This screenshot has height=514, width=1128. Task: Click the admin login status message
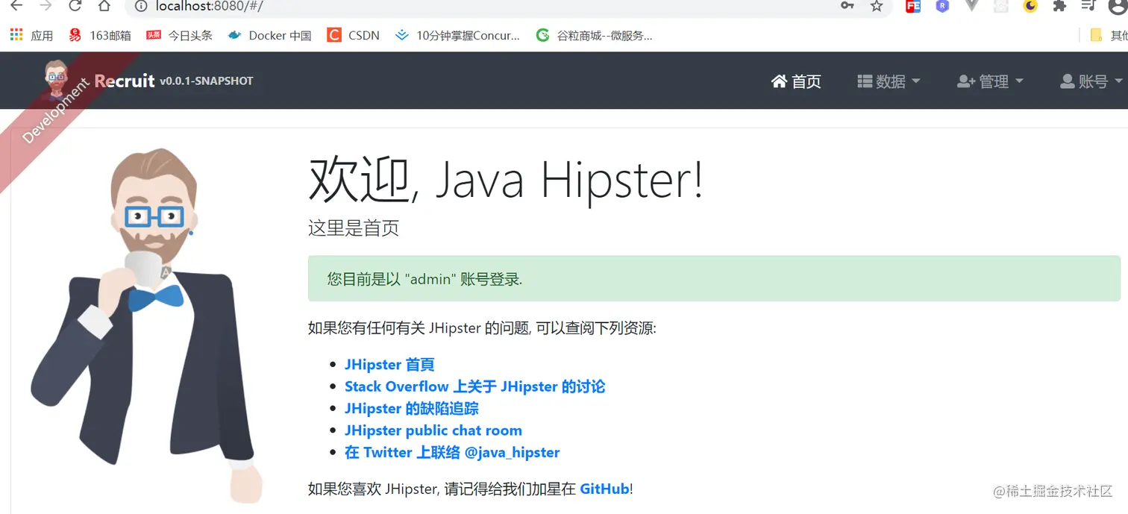(x=714, y=279)
